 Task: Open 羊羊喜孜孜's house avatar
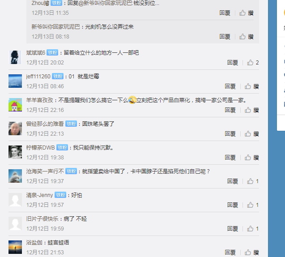coord(15,105)
